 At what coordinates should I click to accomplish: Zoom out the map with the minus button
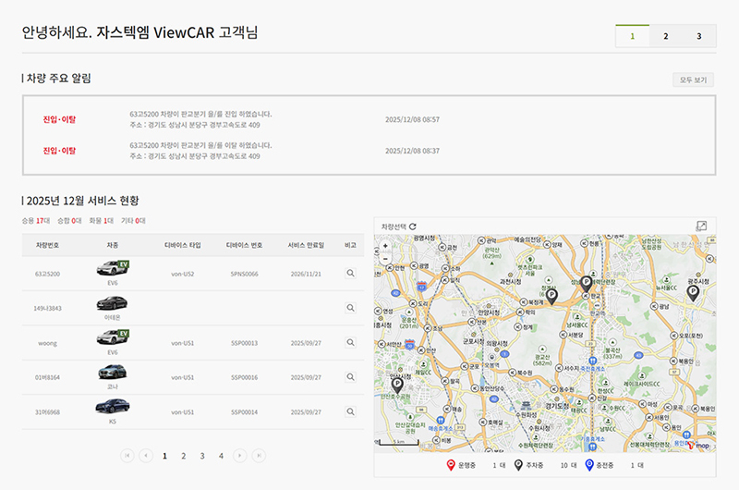(x=385, y=260)
